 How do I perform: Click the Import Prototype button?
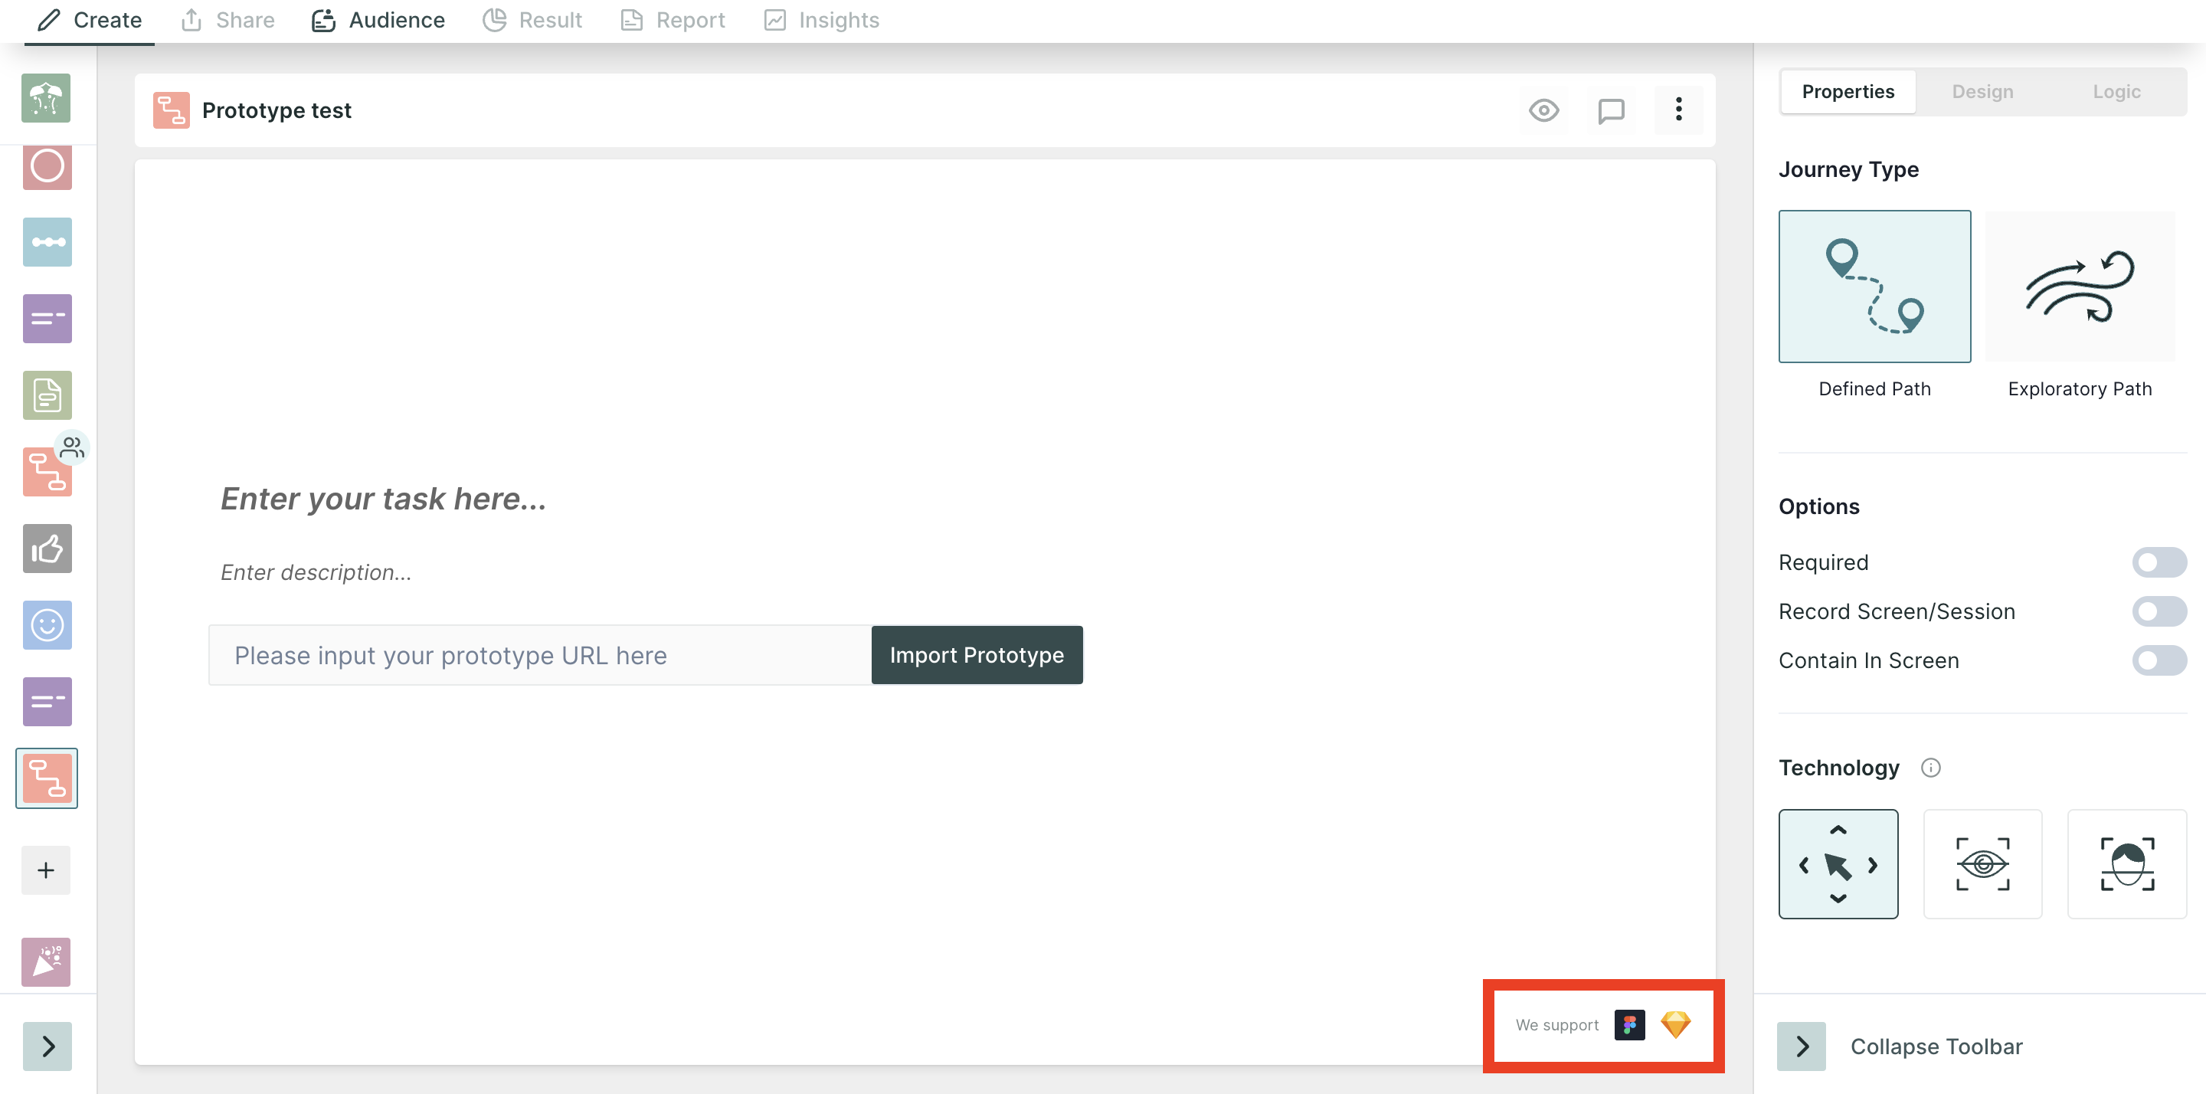[977, 655]
